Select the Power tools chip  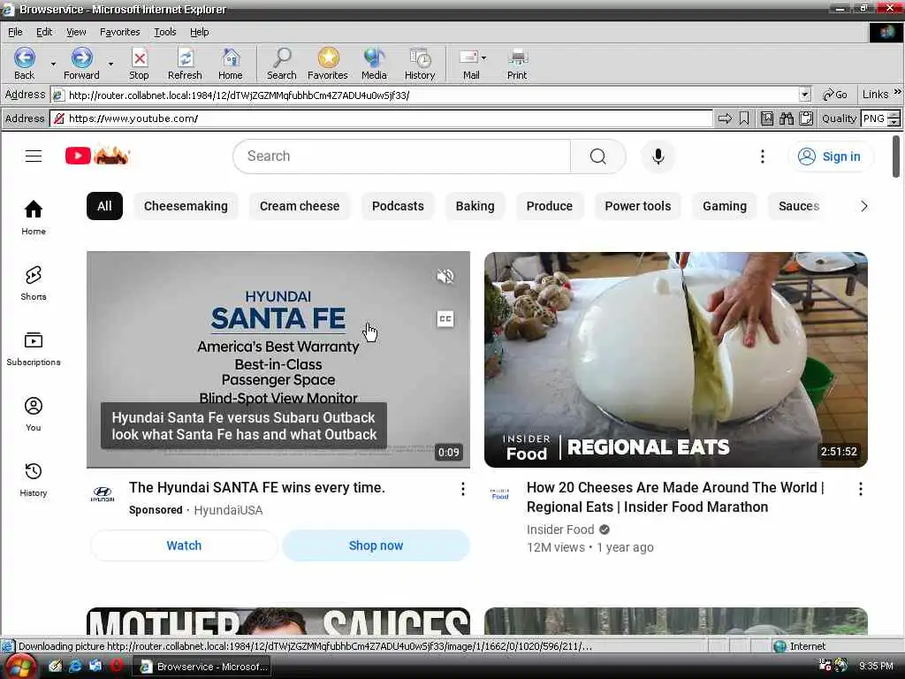[x=638, y=206]
